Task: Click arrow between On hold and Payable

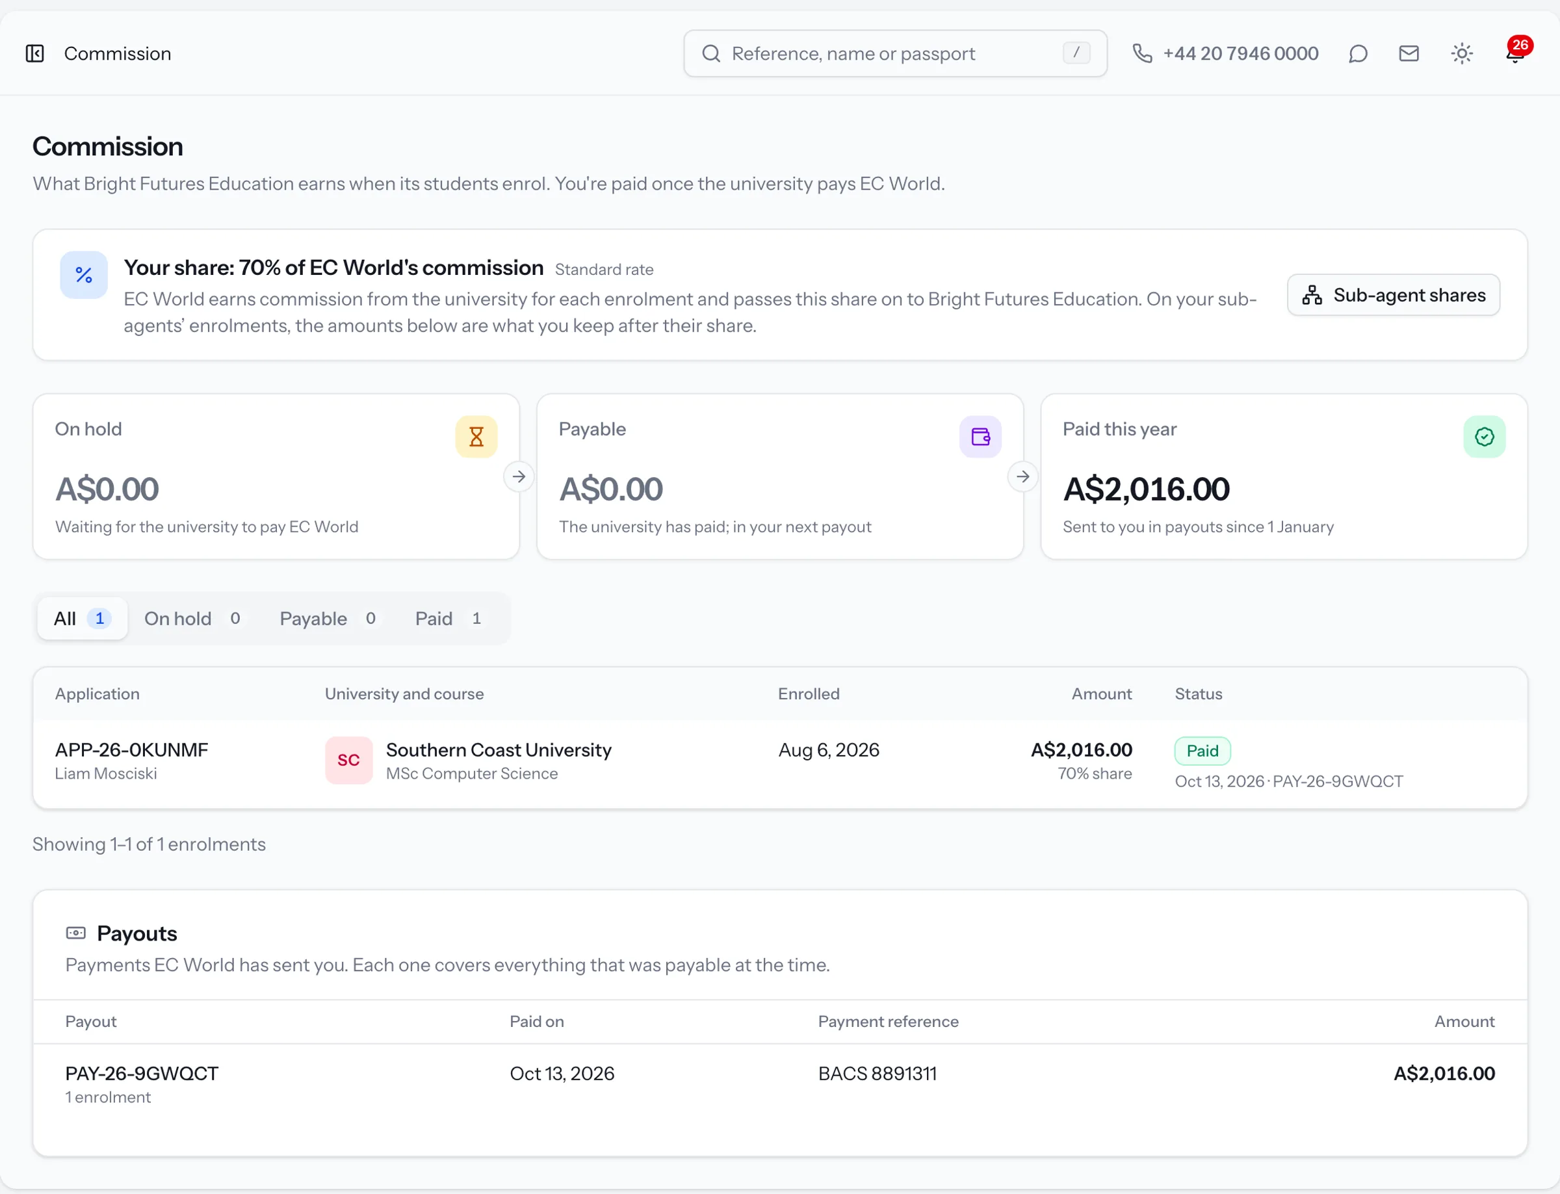Action: pyautogui.click(x=519, y=476)
